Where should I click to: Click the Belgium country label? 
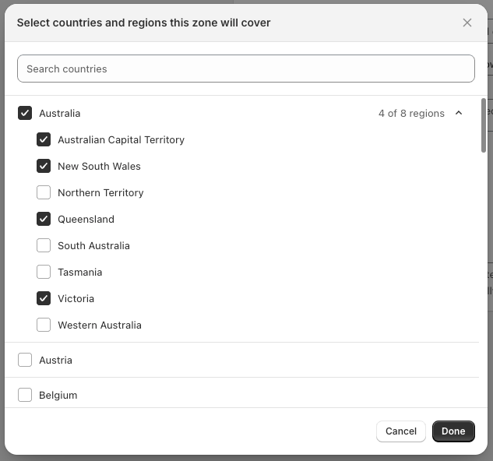click(x=58, y=395)
